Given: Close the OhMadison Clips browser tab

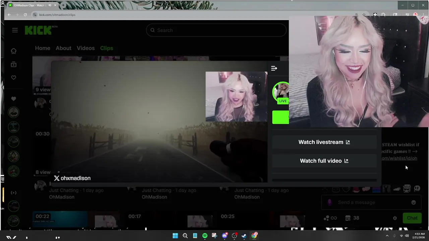Looking at the screenshot, I should 55,5.
